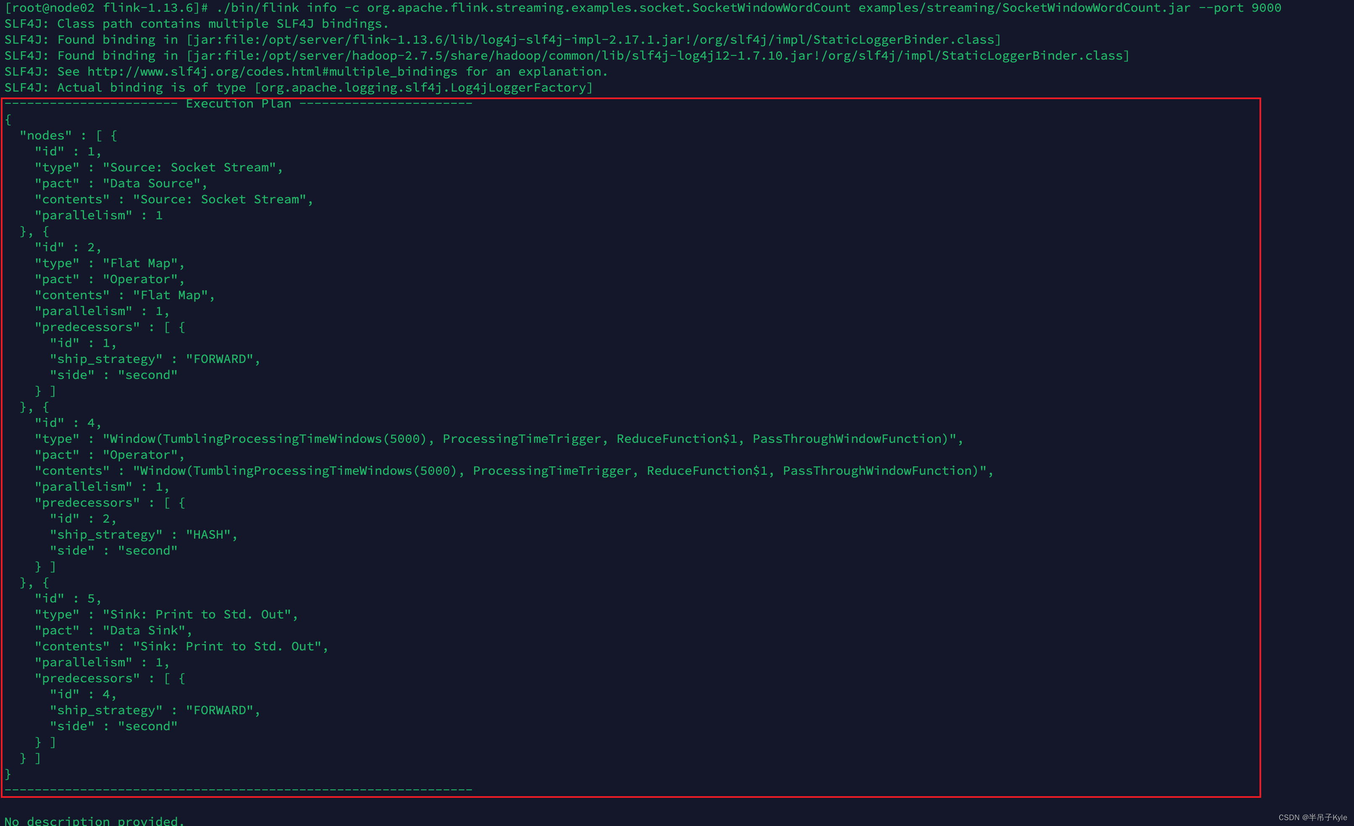The image size is (1354, 826).
Task: Click the '--port 9000' argument
Action: pos(1240,8)
